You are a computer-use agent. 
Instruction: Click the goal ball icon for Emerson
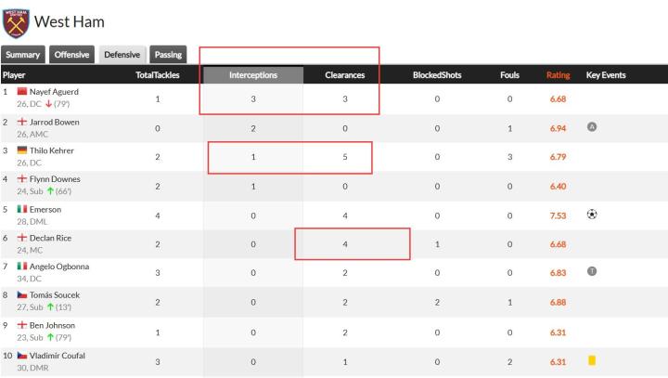pos(592,214)
